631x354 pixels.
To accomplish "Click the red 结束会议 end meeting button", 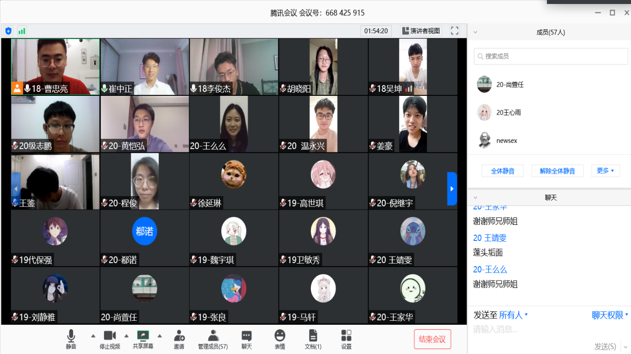I will click(432, 339).
